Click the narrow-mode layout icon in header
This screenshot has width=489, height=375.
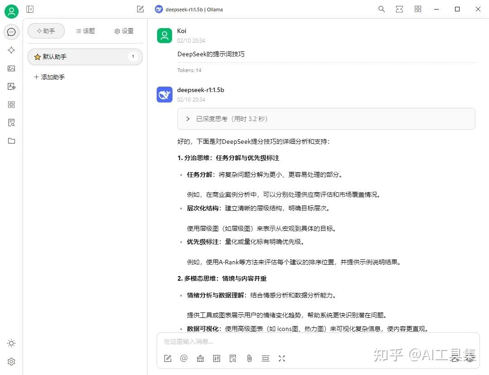(399, 9)
